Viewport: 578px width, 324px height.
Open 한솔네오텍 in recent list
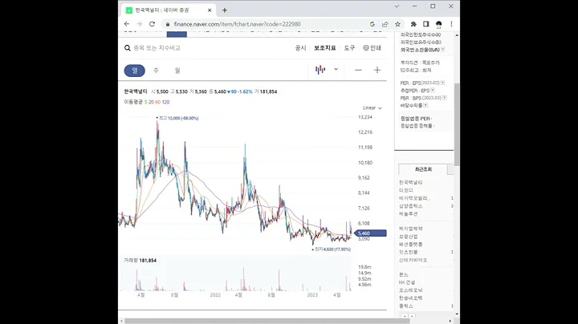411,298
